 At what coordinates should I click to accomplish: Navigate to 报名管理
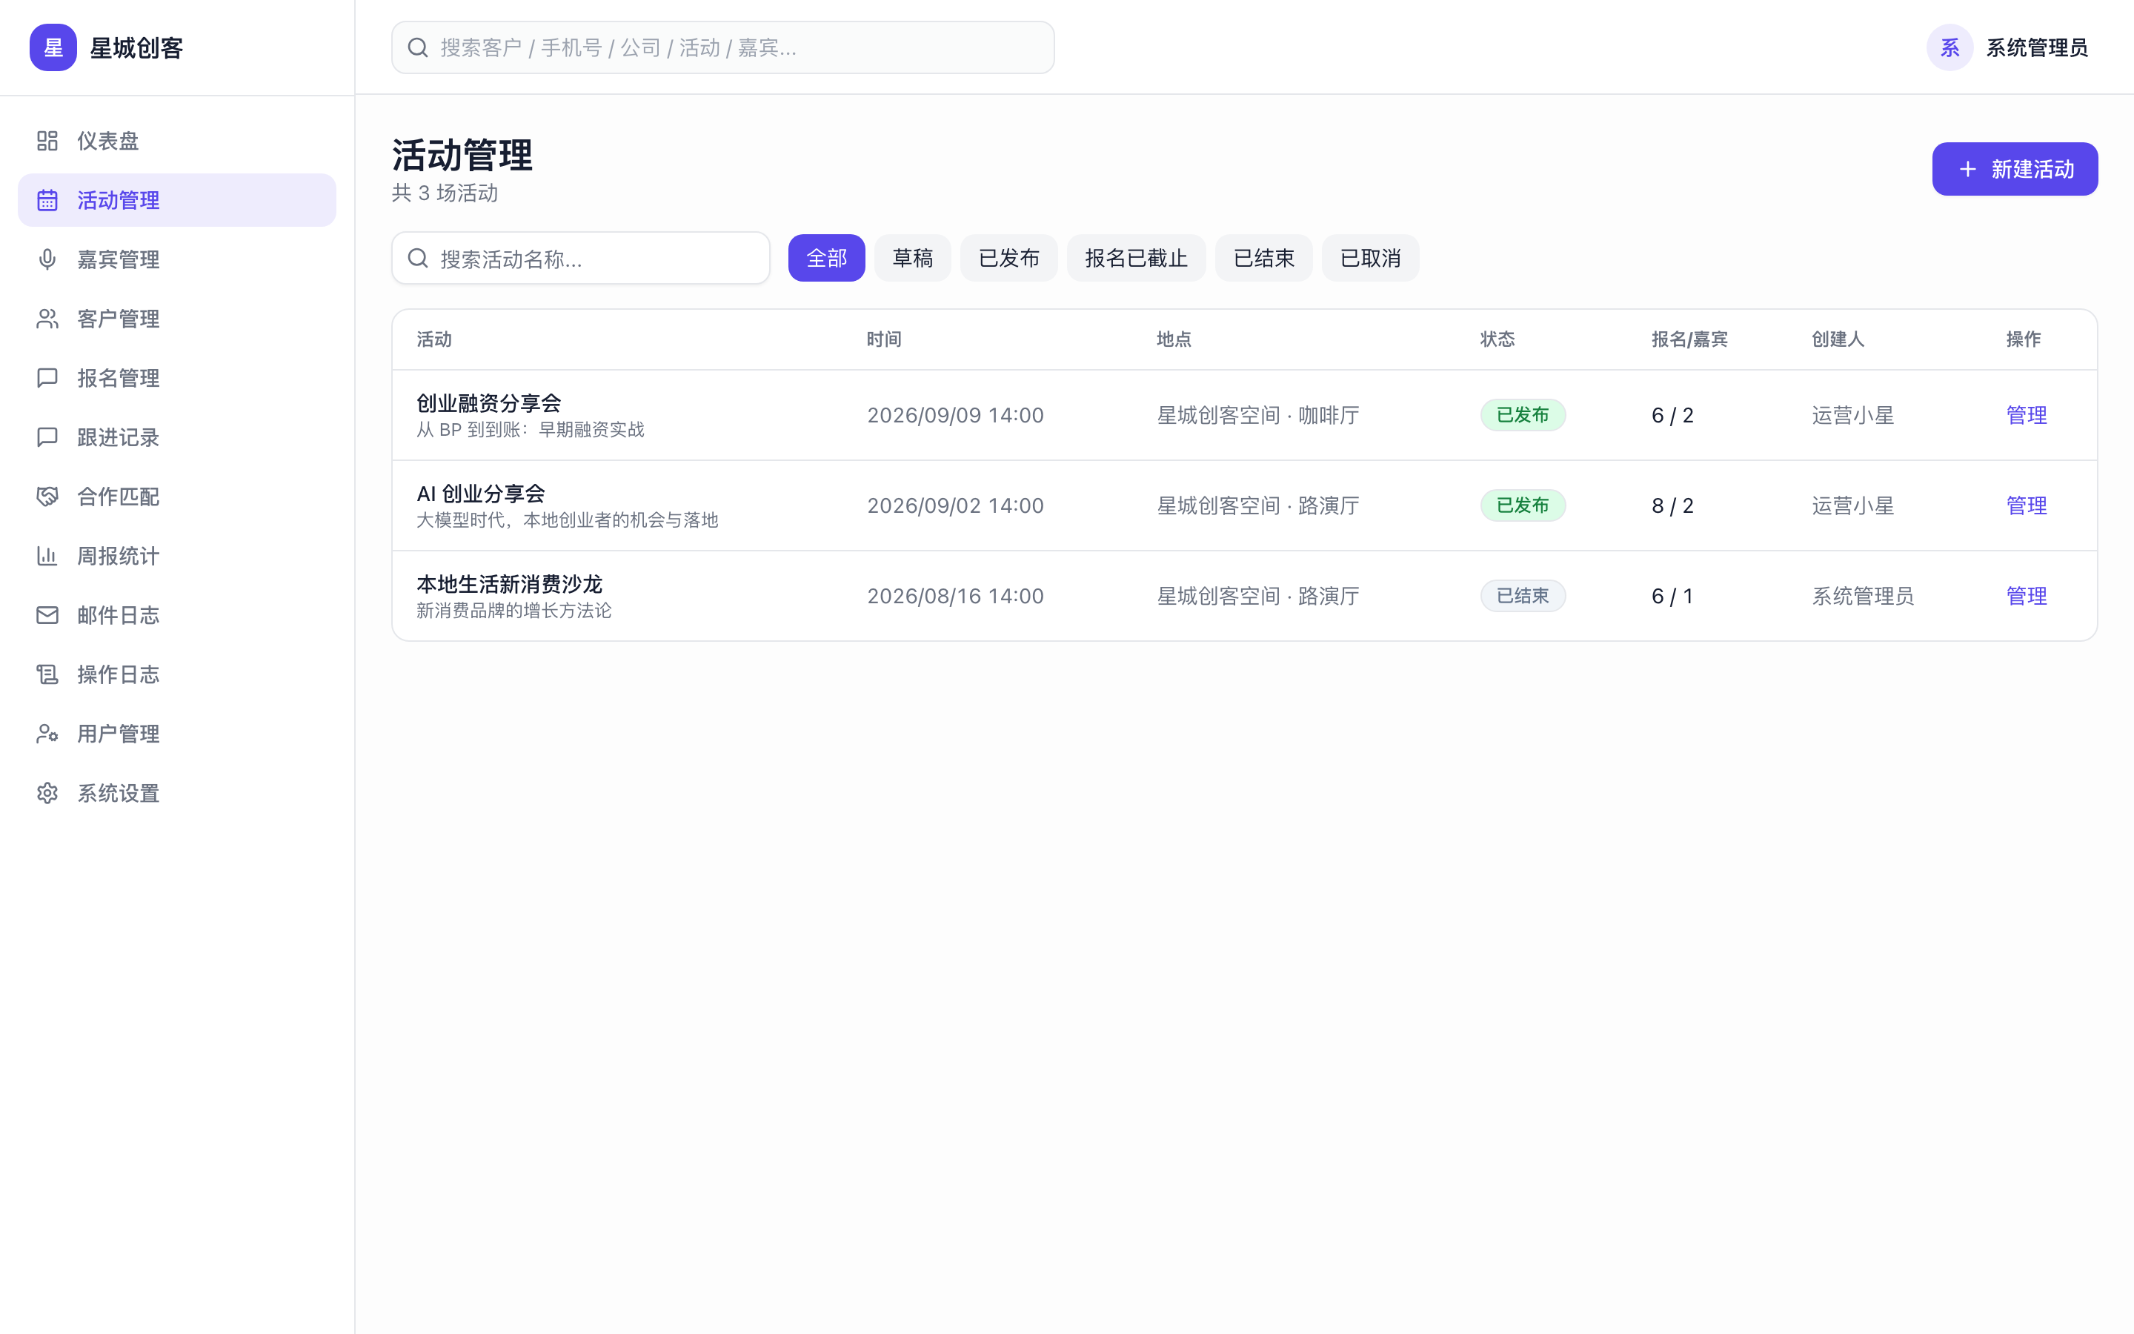pos(176,378)
